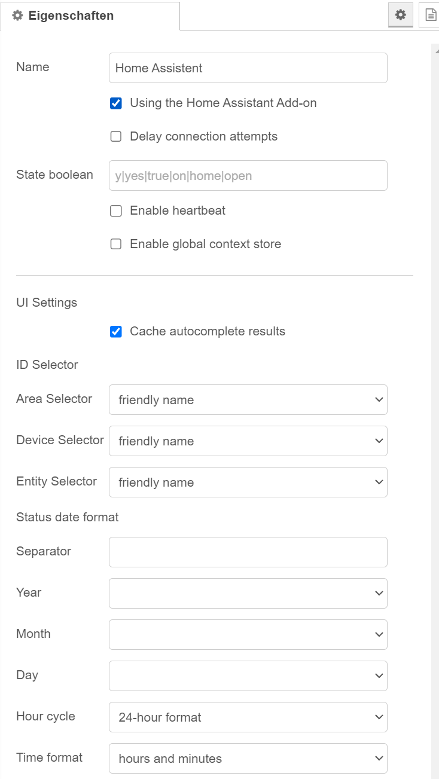Image resolution: width=439 pixels, height=779 pixels.
Task: Click the vertical scrollbar on the right edge
Action: [435, 411]
